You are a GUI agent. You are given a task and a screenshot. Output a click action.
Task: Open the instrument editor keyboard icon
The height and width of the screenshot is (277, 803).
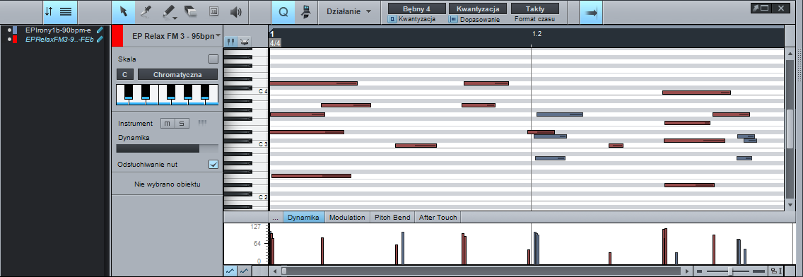(202, 123)
